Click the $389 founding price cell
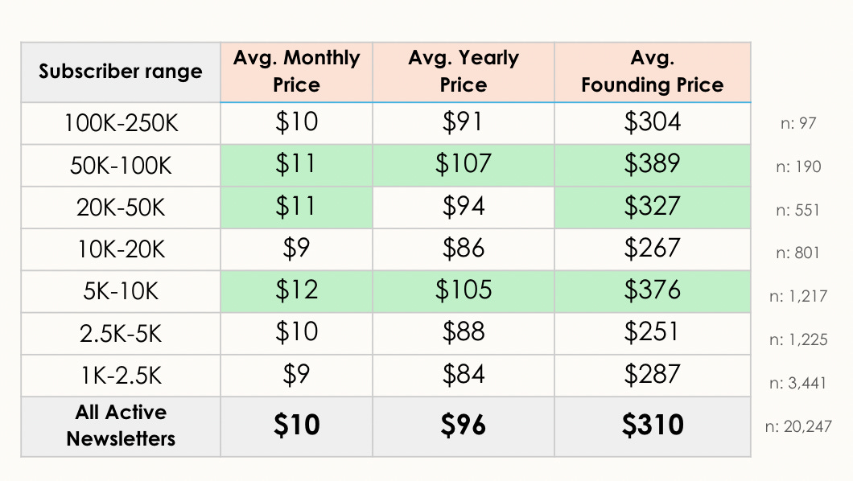Viewport: 853px width, 481px height. (653, 165)
